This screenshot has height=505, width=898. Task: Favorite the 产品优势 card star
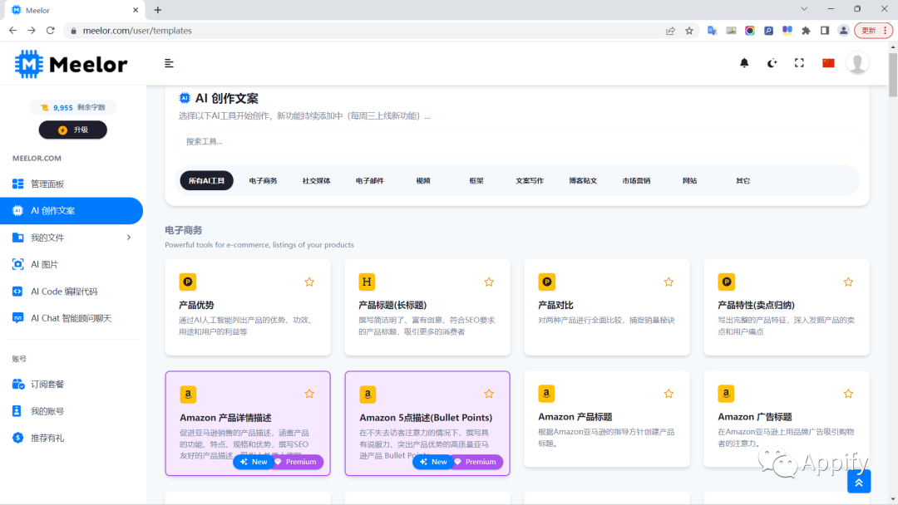[309, 282]
